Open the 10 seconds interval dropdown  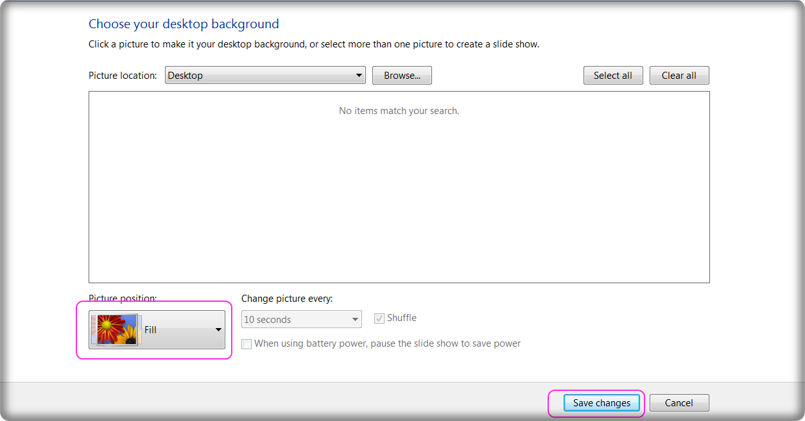coord(302,319)
